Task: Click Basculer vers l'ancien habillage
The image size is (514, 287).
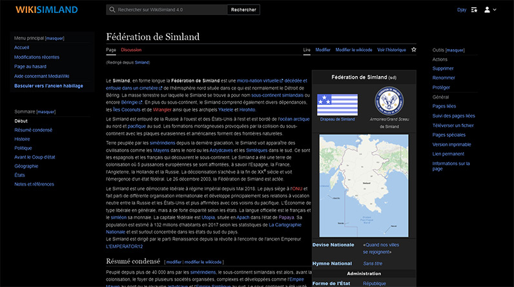Action: (48, 86)
